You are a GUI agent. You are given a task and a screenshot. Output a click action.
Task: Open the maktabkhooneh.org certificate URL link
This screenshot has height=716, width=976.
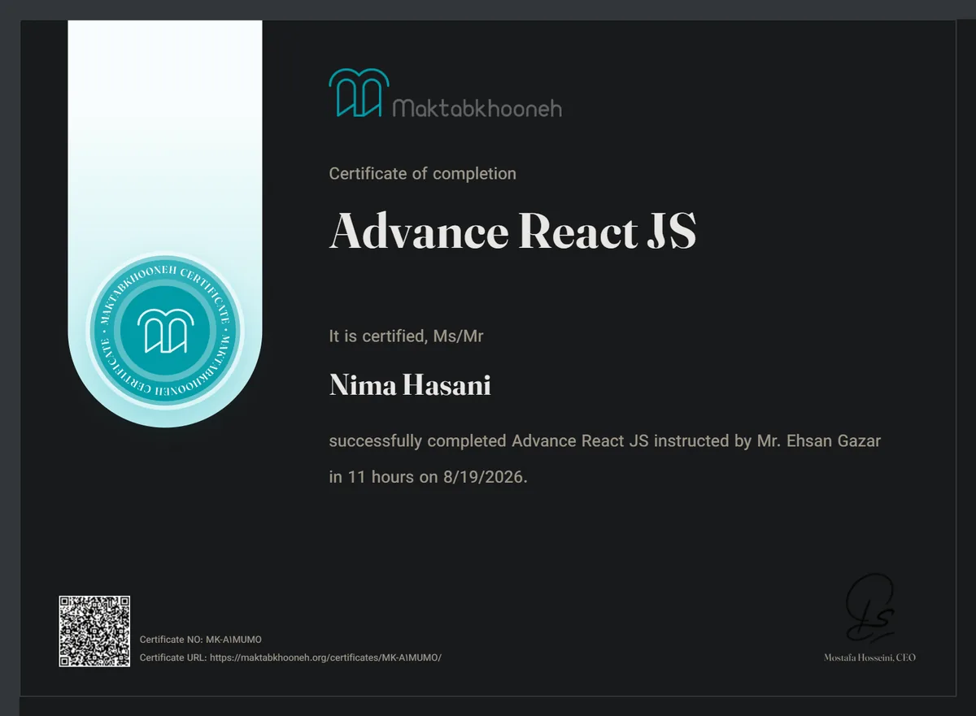point(325,657)
